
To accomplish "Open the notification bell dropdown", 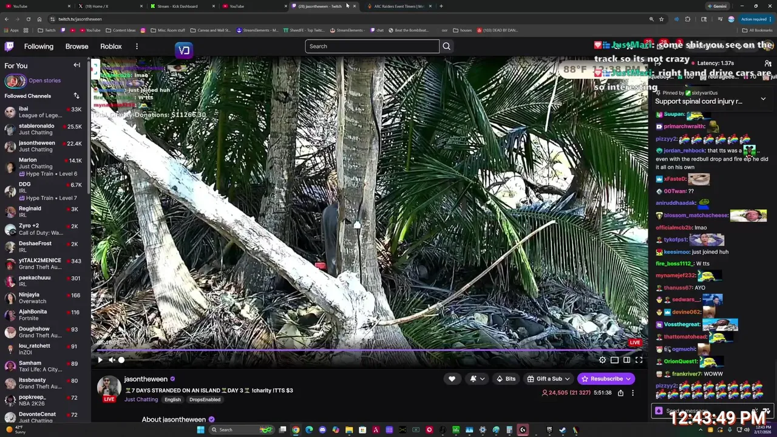I will click(x=477, y=379).
